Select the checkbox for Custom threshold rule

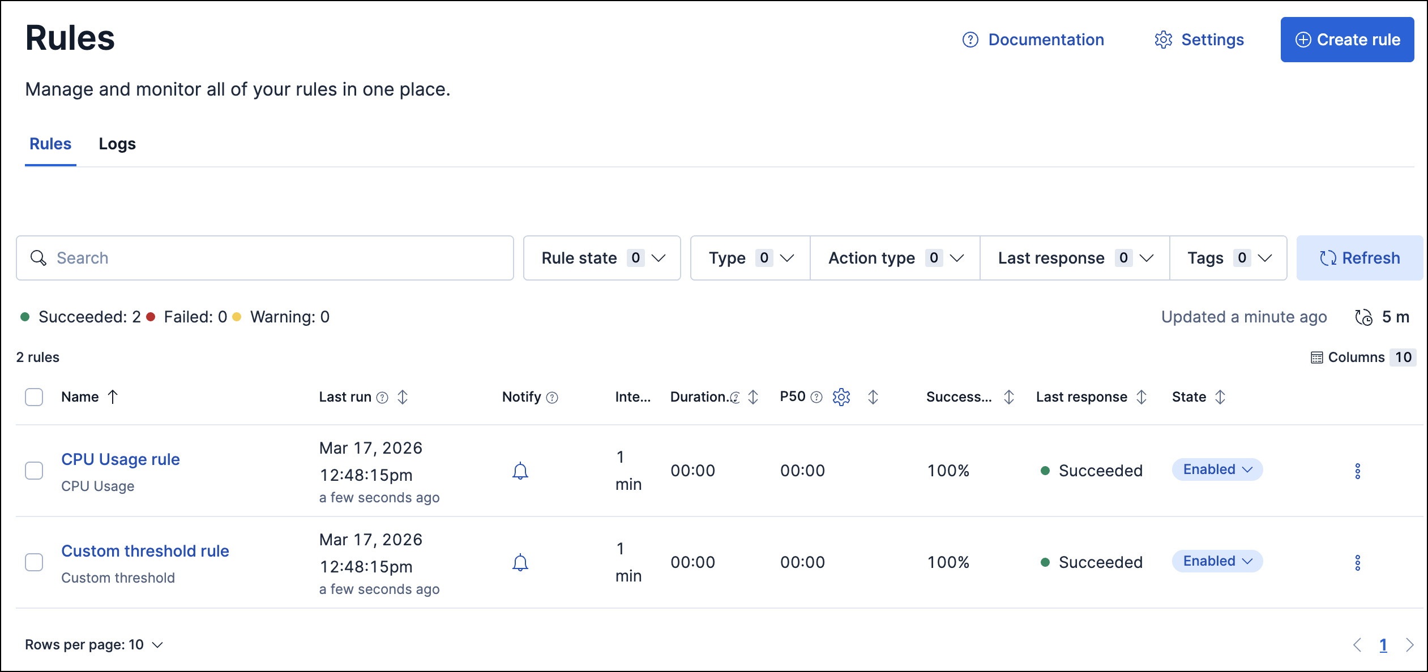[x=34, y=562]
